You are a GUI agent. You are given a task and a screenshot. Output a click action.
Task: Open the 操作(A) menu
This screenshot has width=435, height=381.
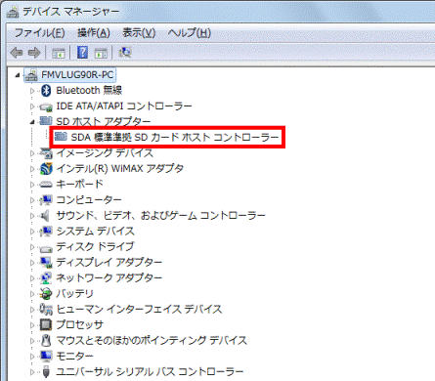coord(94,33)
